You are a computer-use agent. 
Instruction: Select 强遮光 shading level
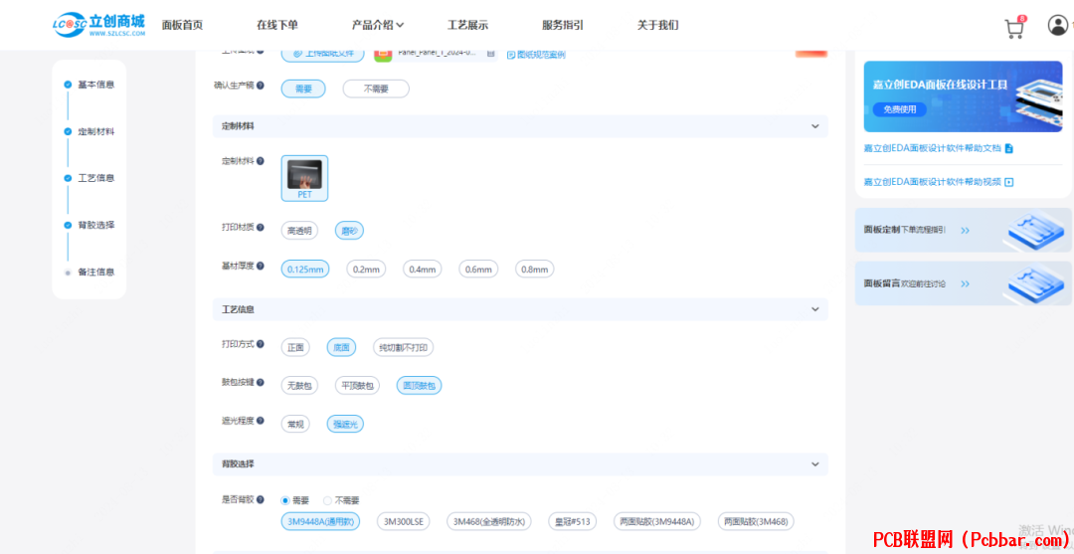[345, 425]
